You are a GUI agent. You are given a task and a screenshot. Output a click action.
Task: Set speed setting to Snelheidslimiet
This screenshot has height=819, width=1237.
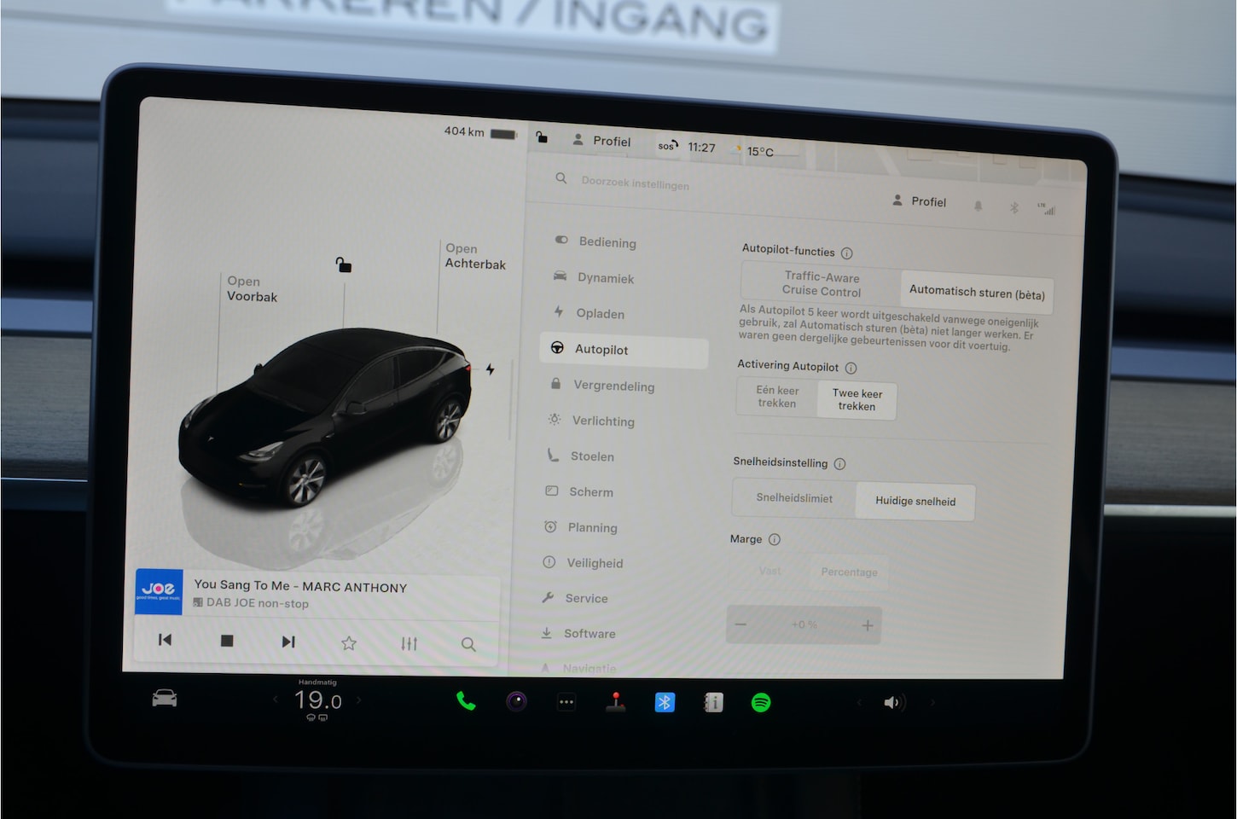tap(793, 498)
